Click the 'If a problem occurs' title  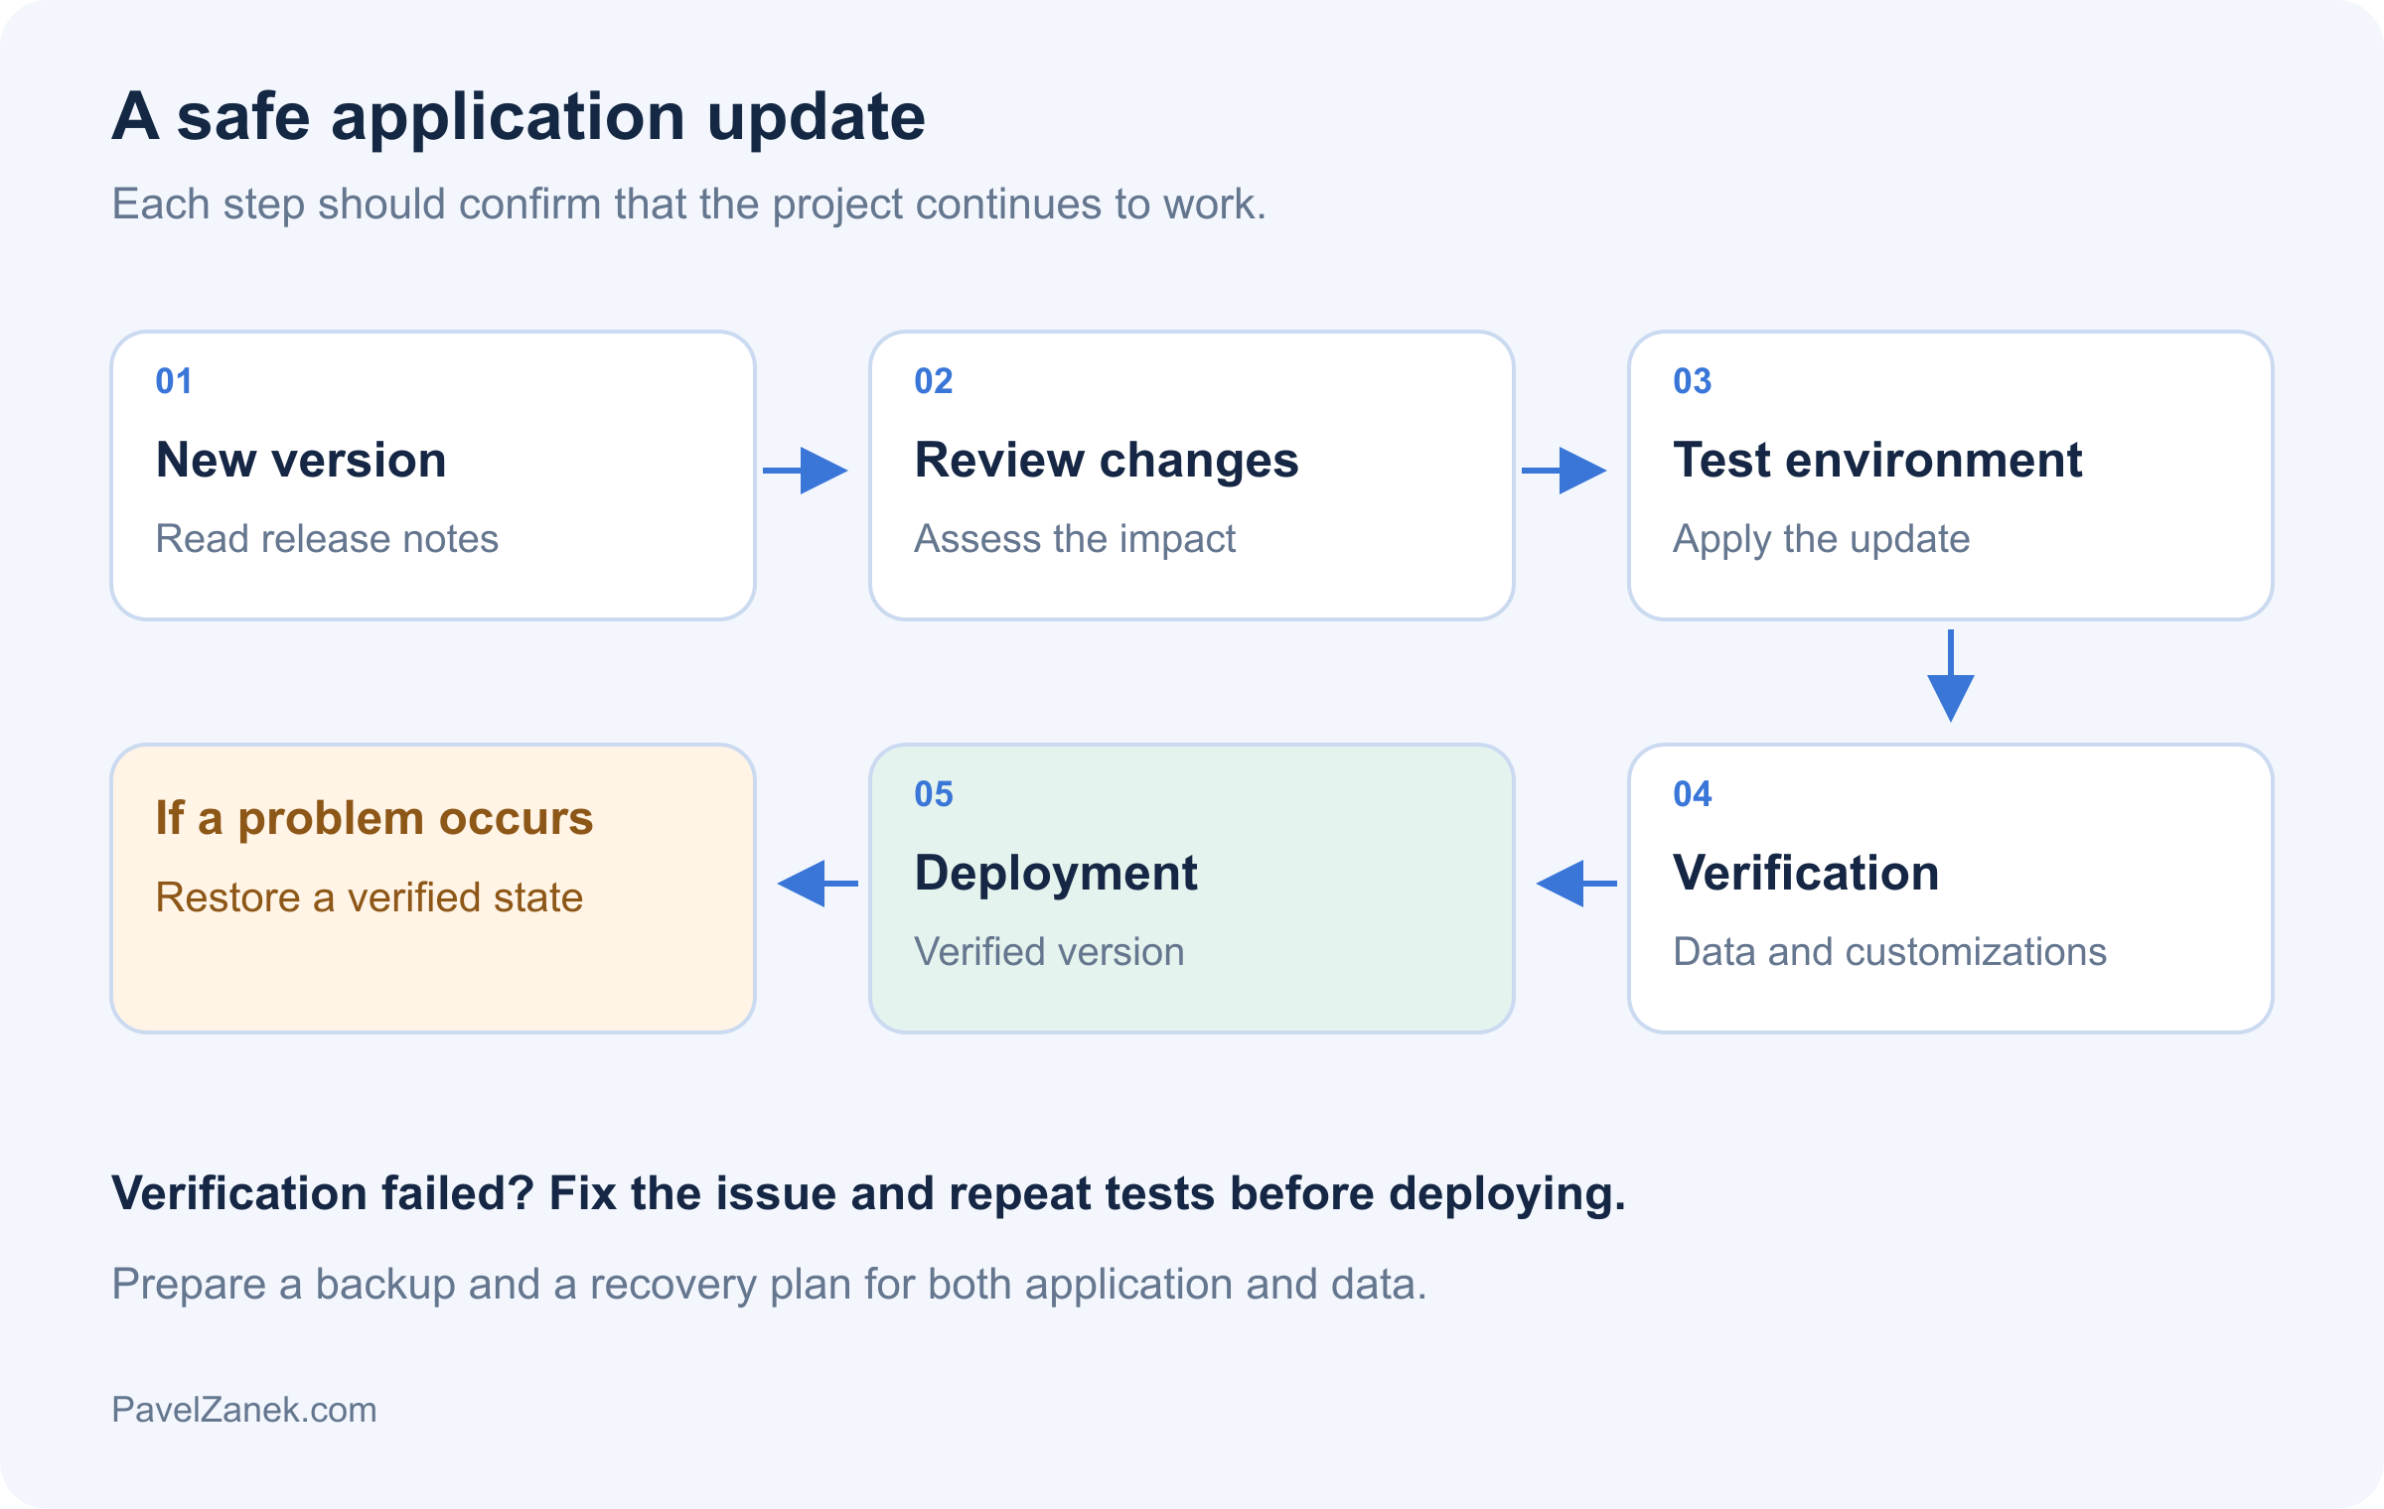374,819
